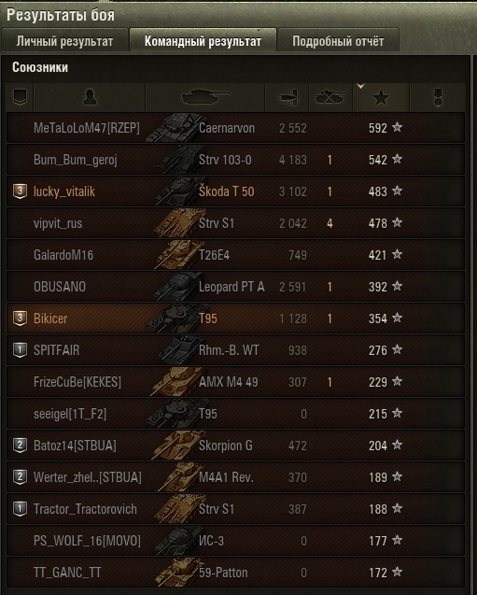Sort by vehicle tank icon column
This screenshot has width=477, height=595.
(205, 97)
